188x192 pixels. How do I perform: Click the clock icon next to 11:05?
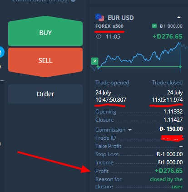99,36
